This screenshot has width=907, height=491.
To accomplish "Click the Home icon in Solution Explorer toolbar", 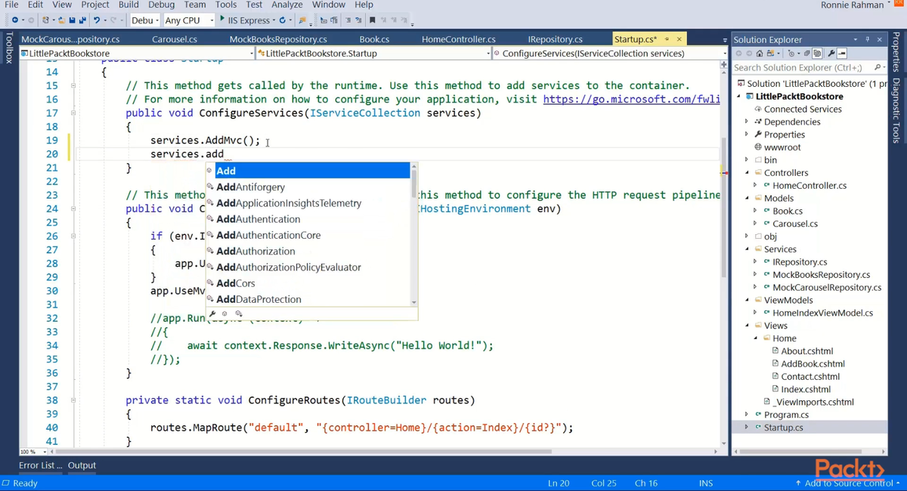I will click(760, 53).
